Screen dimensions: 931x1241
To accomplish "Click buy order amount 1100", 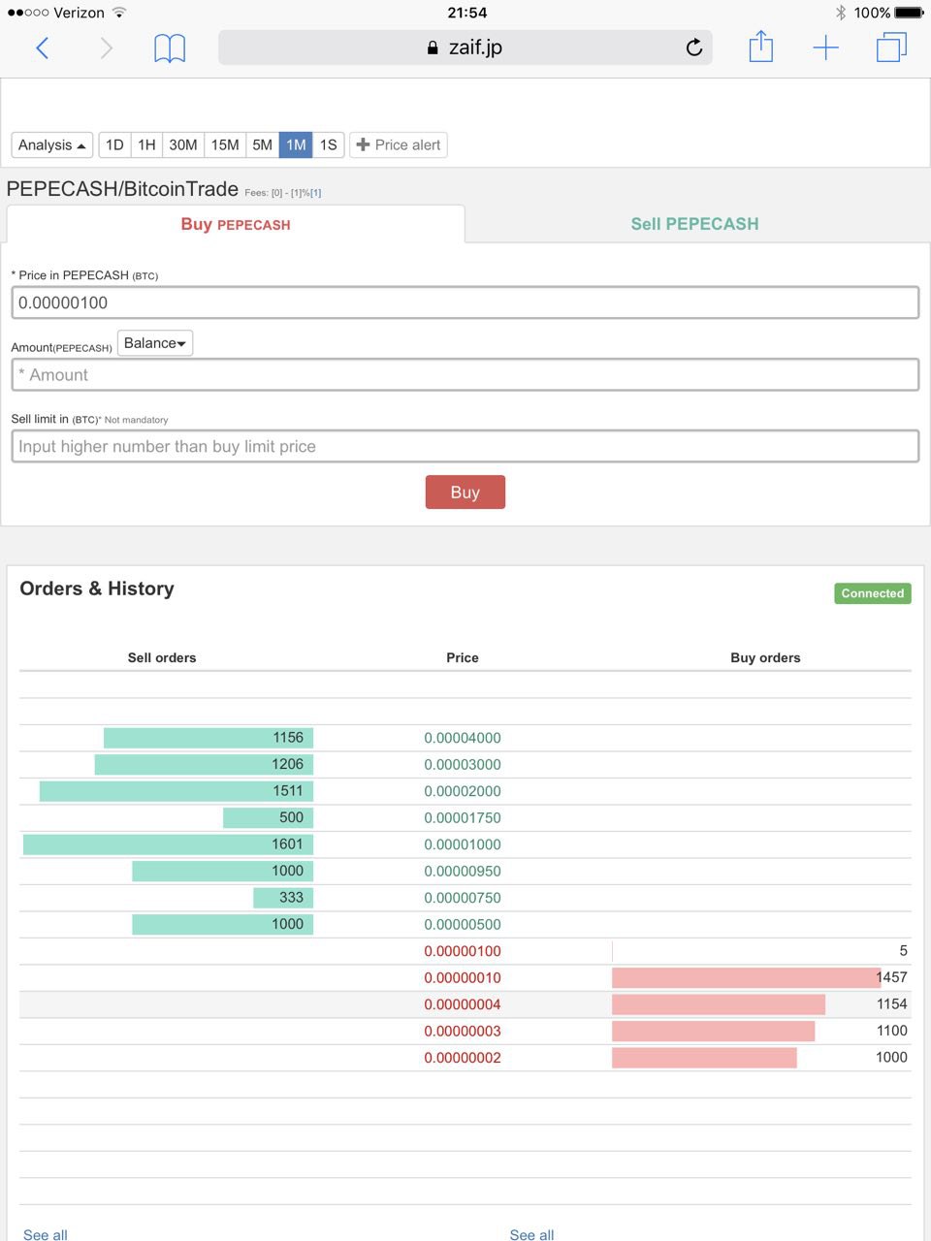I will pyautogui.click(x=891, y=1031).
